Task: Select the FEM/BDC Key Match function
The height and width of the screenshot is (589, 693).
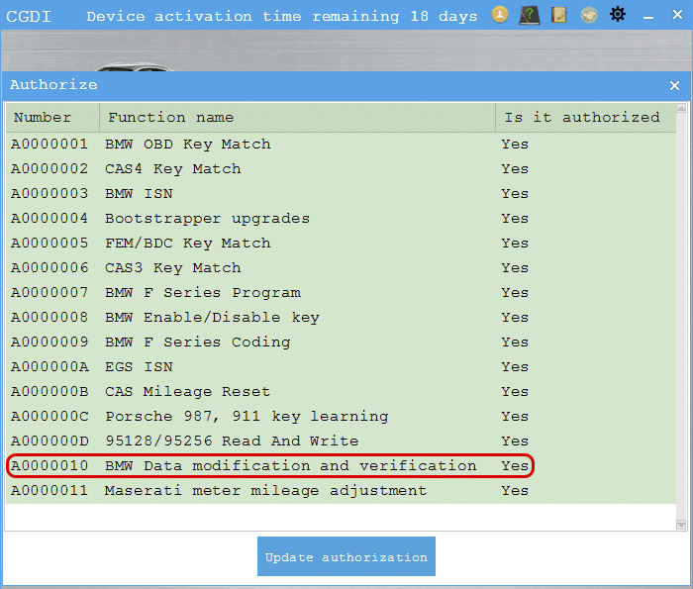Action: 188,244
